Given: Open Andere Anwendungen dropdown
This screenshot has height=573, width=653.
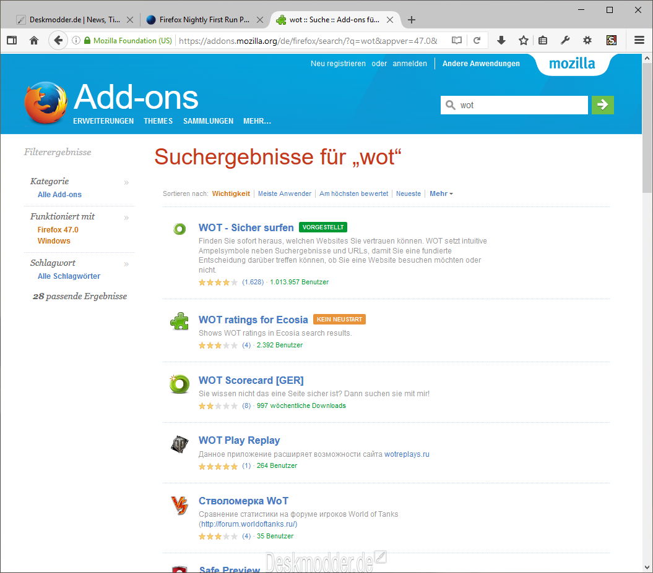Looking at the screenshot, I should point(481,64).
